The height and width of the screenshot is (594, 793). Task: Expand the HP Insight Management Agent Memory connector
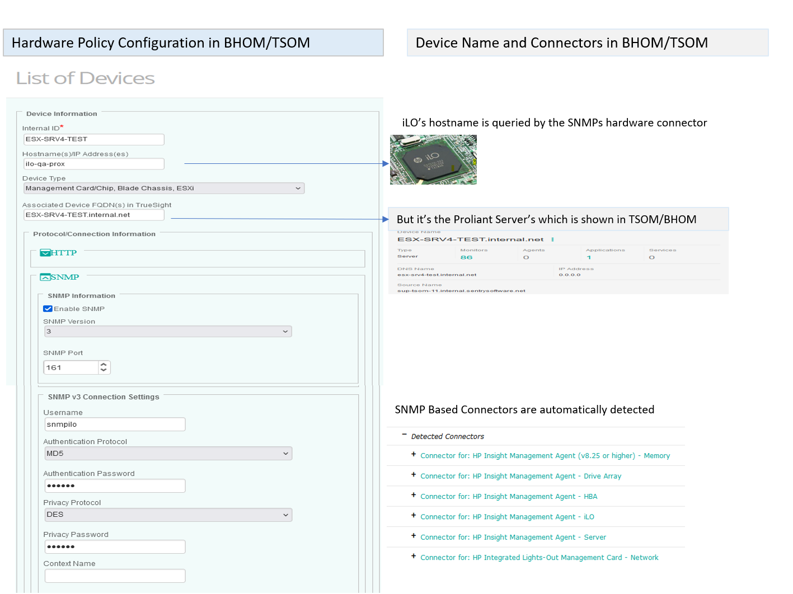tap(413, 454)
